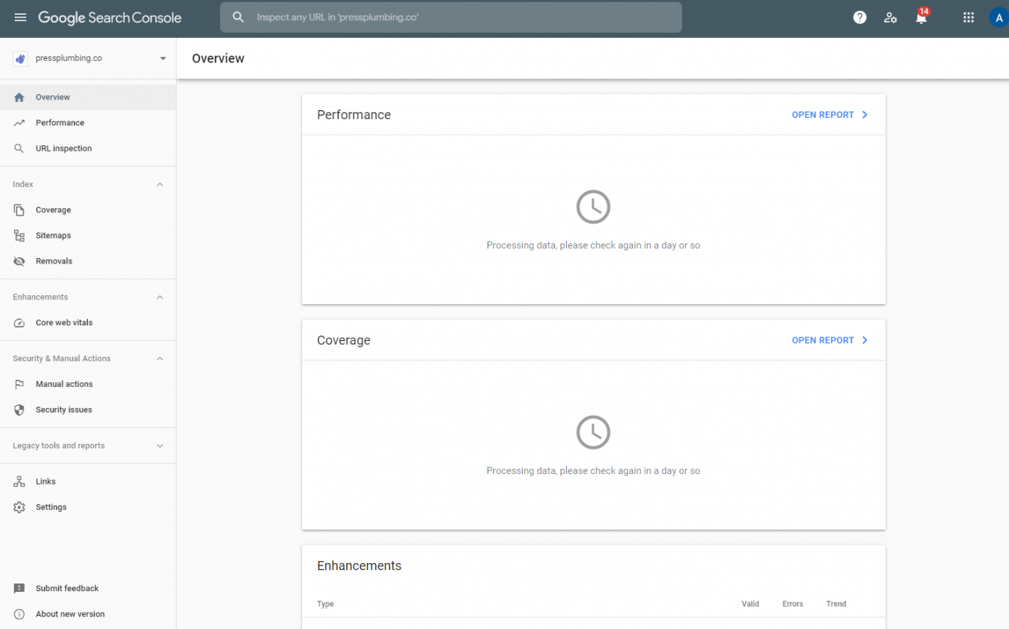Click the Enhancements card title

point(359,567)
